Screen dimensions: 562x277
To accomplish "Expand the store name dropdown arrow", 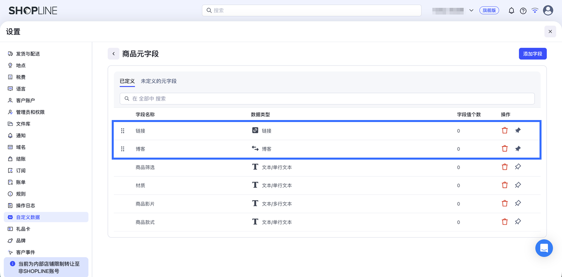I will pos(471,11).
